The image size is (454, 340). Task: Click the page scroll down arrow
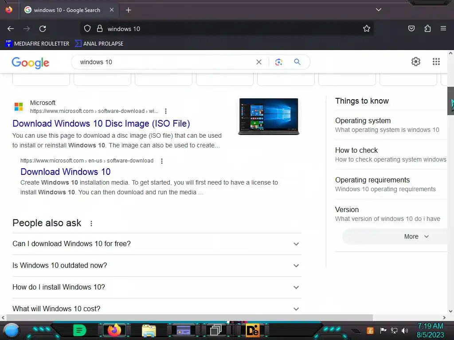[450, 311]
